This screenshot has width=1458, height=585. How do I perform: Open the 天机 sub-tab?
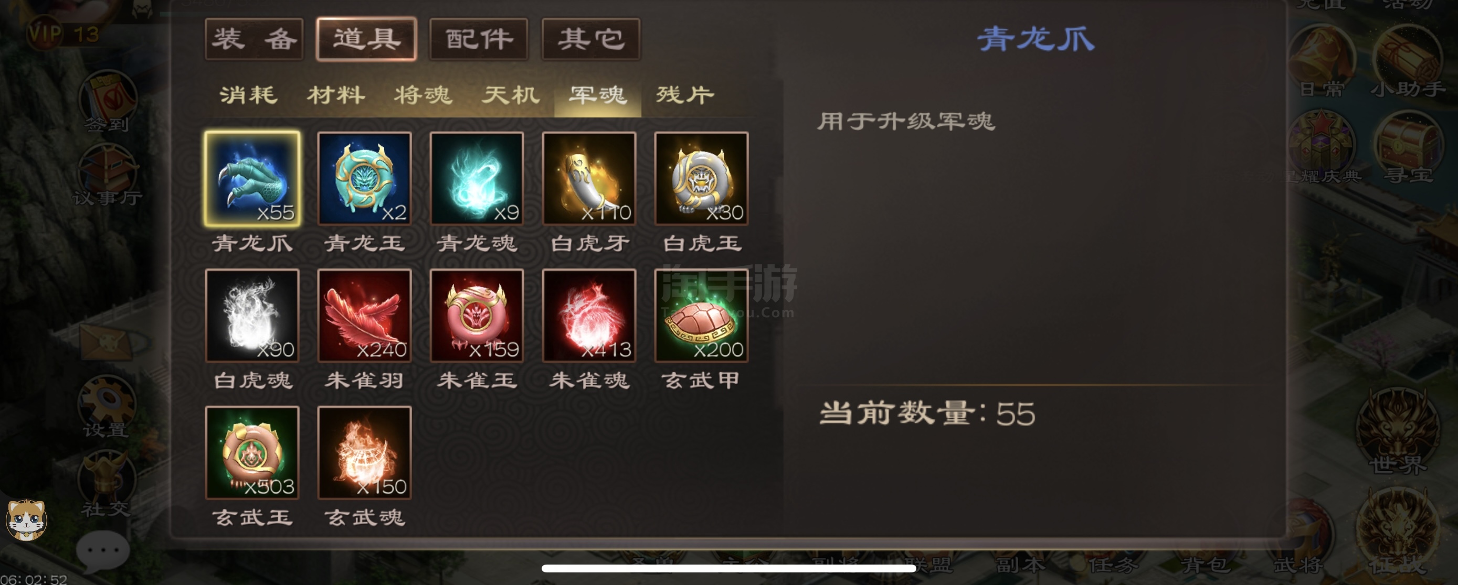(x=511, y=95)
